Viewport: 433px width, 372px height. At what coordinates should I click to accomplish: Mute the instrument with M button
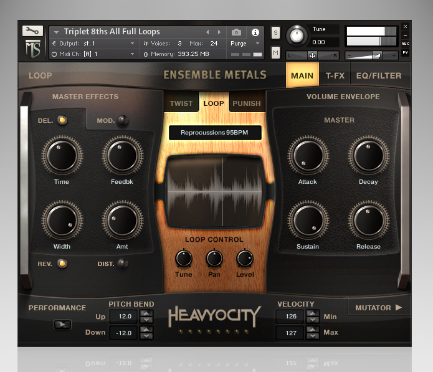point(275,52)
